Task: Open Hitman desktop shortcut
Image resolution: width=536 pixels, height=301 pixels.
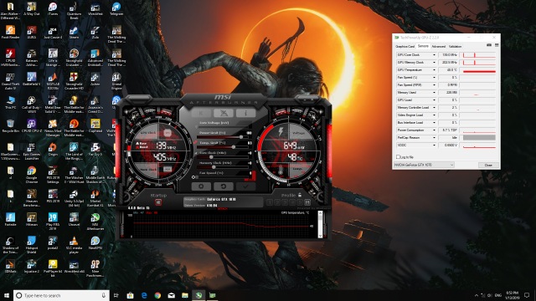Action: [32, 219]
